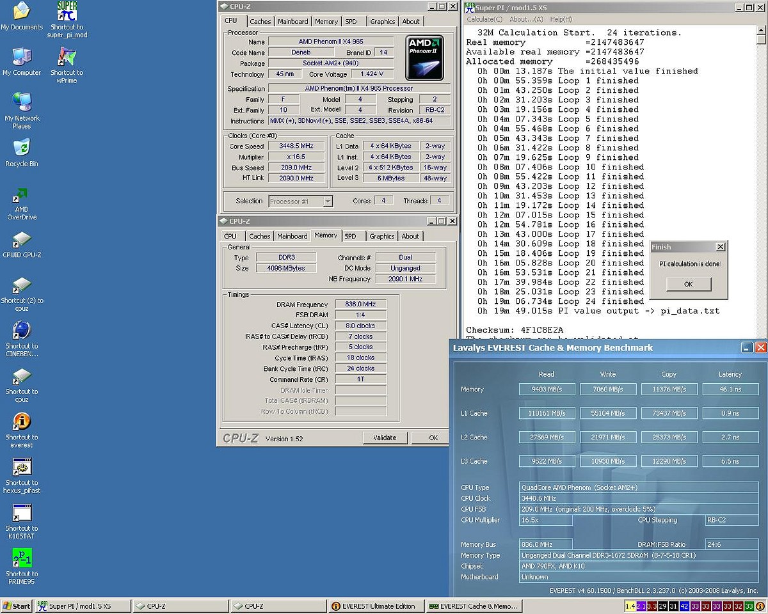768x614 pixels.
Task: Select the My Network Places icon
Action: (x=22, y=110)
